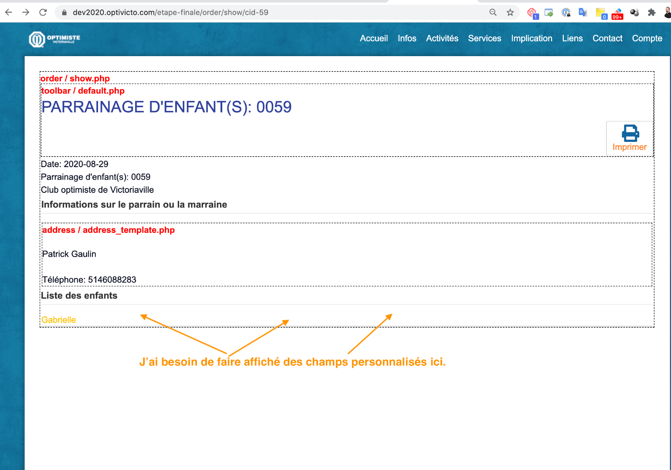This screenshot has height=470, width=671.
Task: Bookmark this page with the star
Action: (x=510, y=12)
